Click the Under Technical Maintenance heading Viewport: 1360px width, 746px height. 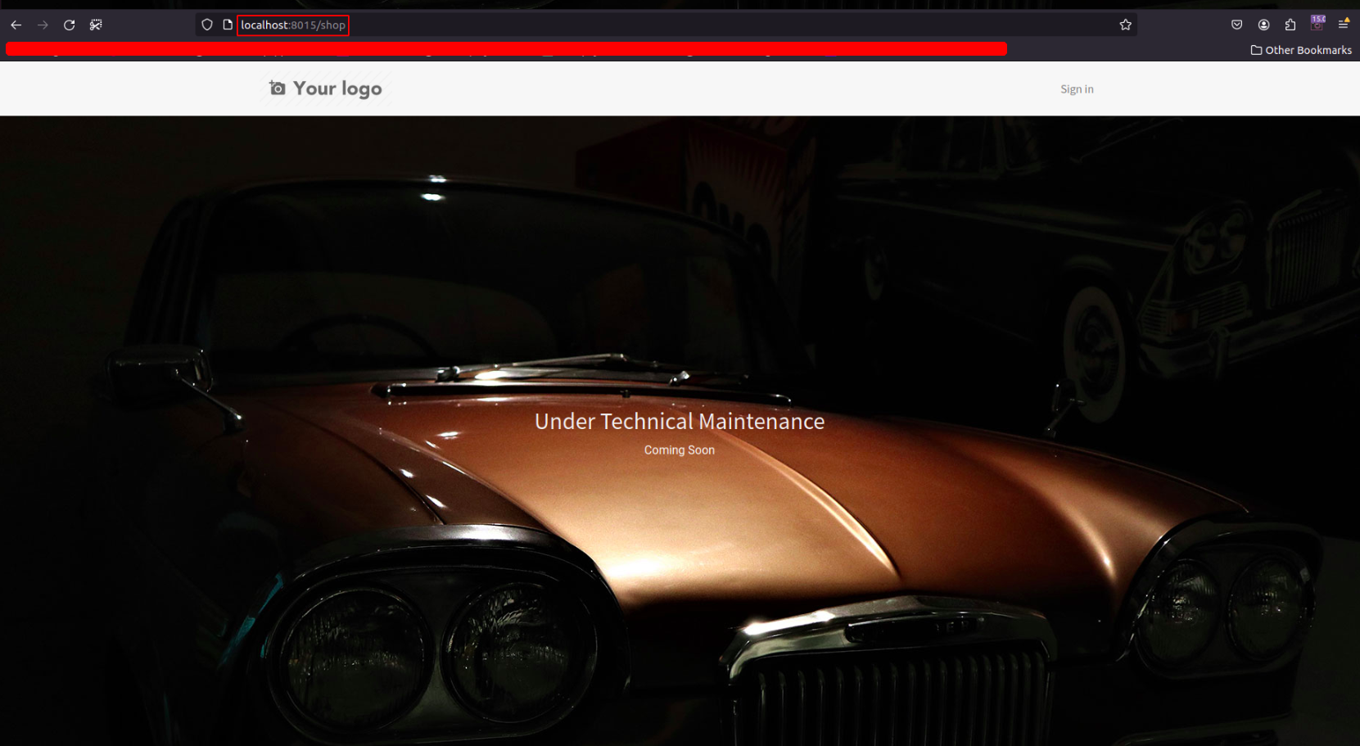point(680,421)
